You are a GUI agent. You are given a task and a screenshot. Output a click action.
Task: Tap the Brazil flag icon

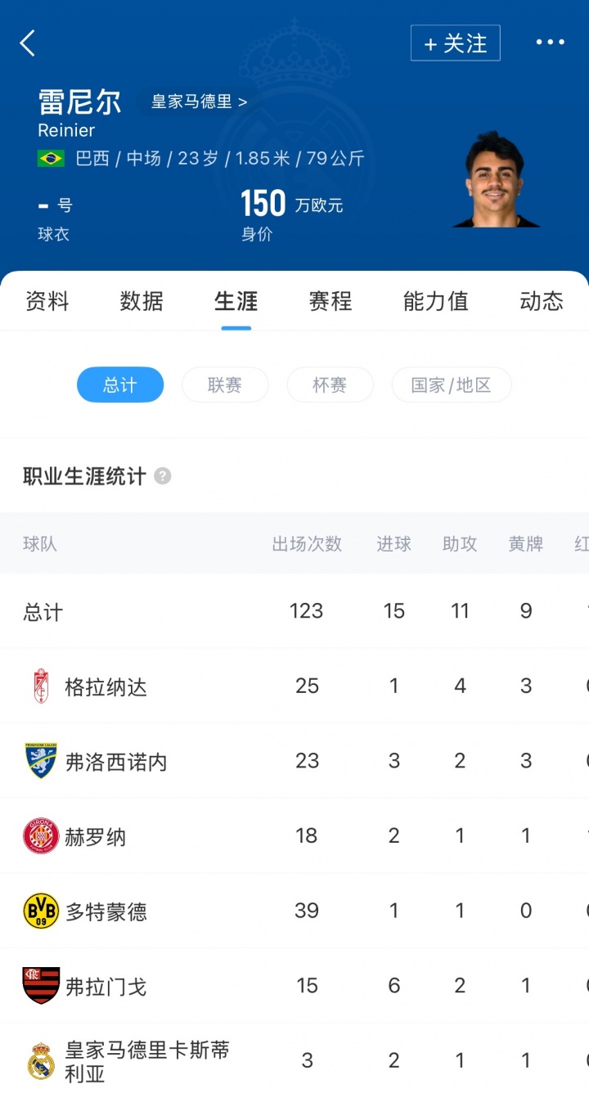click(51, 159)
